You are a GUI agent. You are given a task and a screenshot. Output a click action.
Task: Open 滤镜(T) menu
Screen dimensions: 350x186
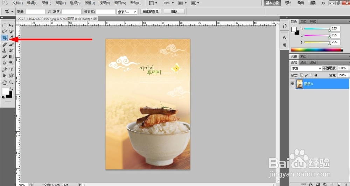tap(90, 3)
